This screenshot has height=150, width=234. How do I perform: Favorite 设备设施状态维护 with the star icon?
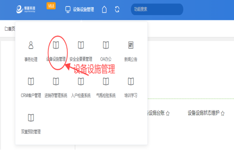(x=223, y=113)
